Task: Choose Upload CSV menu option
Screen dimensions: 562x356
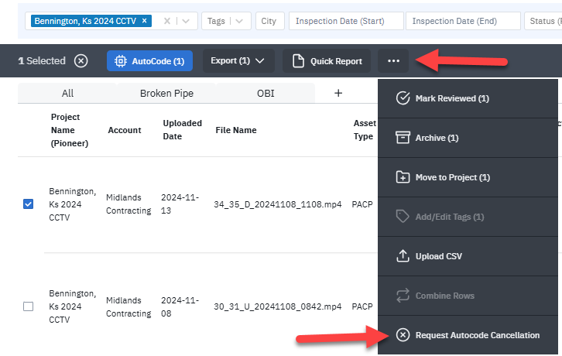Action: coord(468,256)
